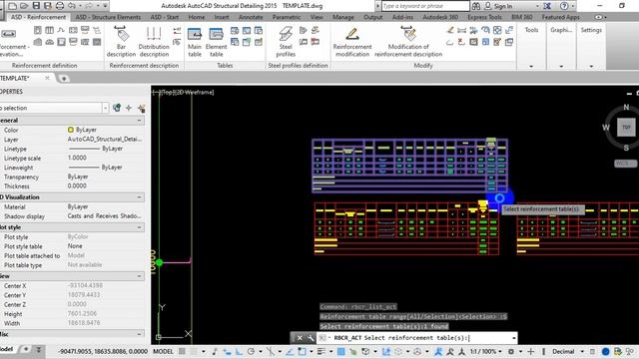This screenshot has height=359, width=639.
Task: Switch to ASD - Structure Elements tab
Action: 108,17
